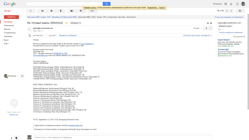Star the message dated 12 сент.
249x140 pixels.
[201, 28]
